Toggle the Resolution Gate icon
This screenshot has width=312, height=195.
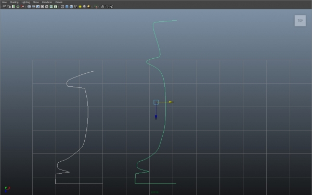click(x=38, y=7)
